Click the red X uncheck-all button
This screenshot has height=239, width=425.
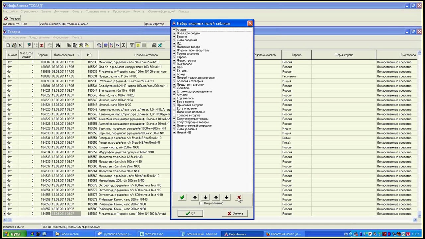[239, 198]
